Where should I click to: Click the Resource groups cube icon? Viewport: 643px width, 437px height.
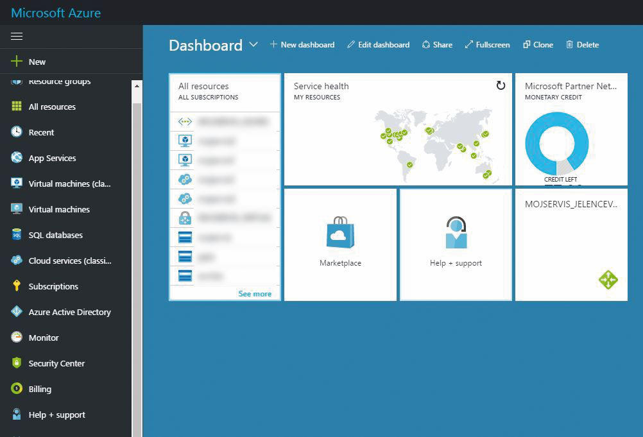click(17, 81)
